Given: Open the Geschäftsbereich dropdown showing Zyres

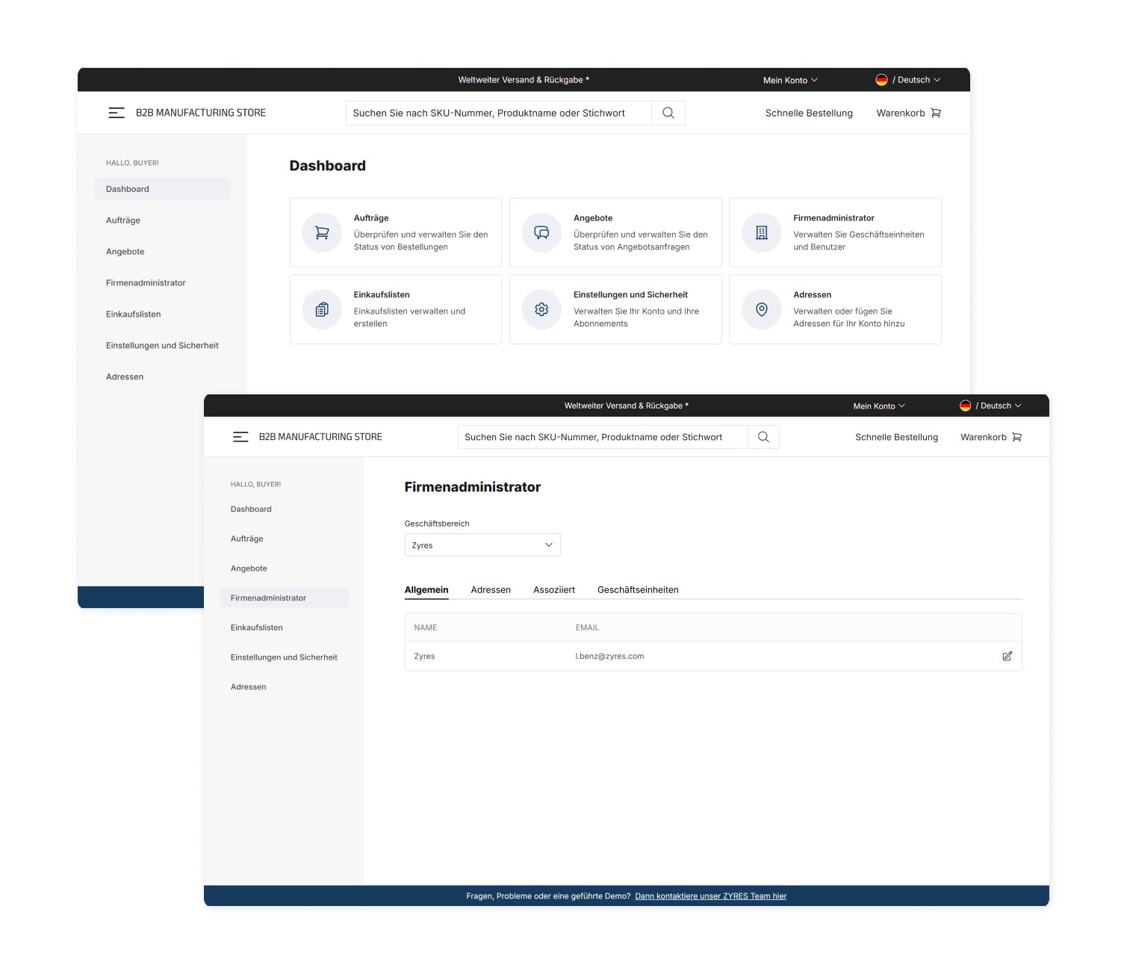Looking at the screenshot, I should coord(482,545).
